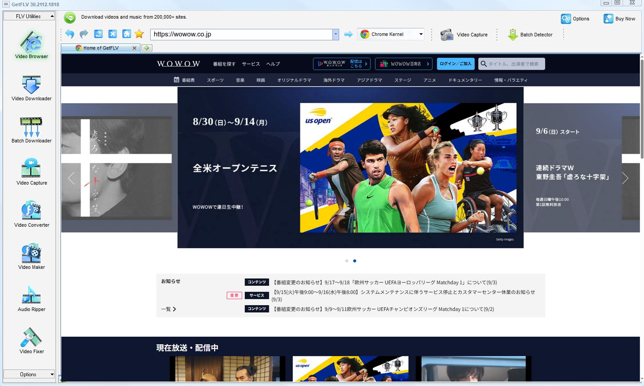Image resolution: width=644 pixels, height=386 pixels.
Task: Open the 音楽 category
Action: coord(240,80)
